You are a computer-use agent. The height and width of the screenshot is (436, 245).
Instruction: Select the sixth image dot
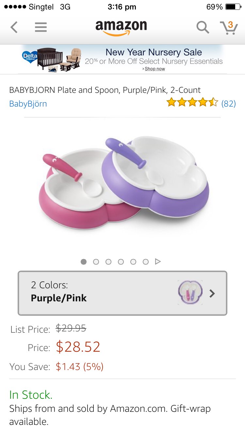click(146, 261)
